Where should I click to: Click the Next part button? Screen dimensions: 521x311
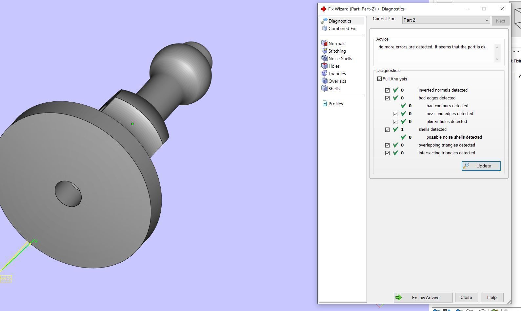tap(500, 21)
